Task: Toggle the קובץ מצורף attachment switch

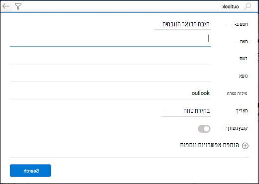Action: coord(204,129)
